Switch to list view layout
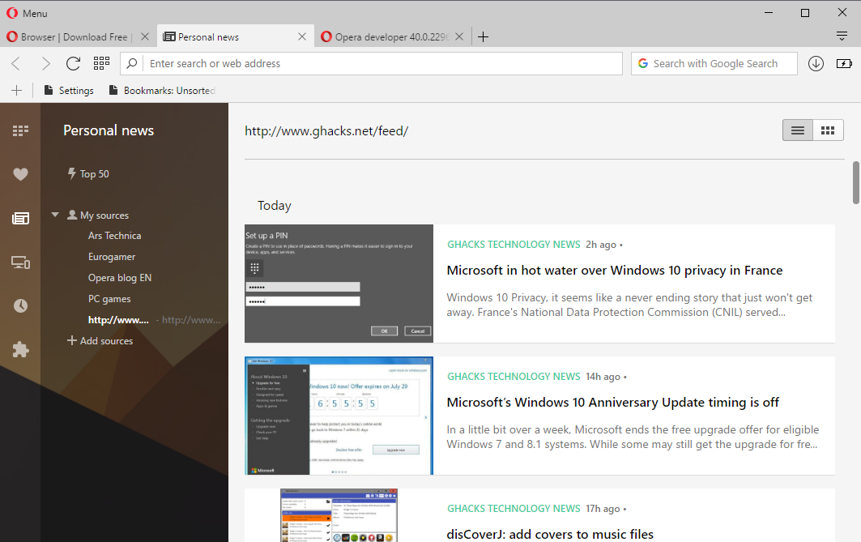 tap(798, 130)
